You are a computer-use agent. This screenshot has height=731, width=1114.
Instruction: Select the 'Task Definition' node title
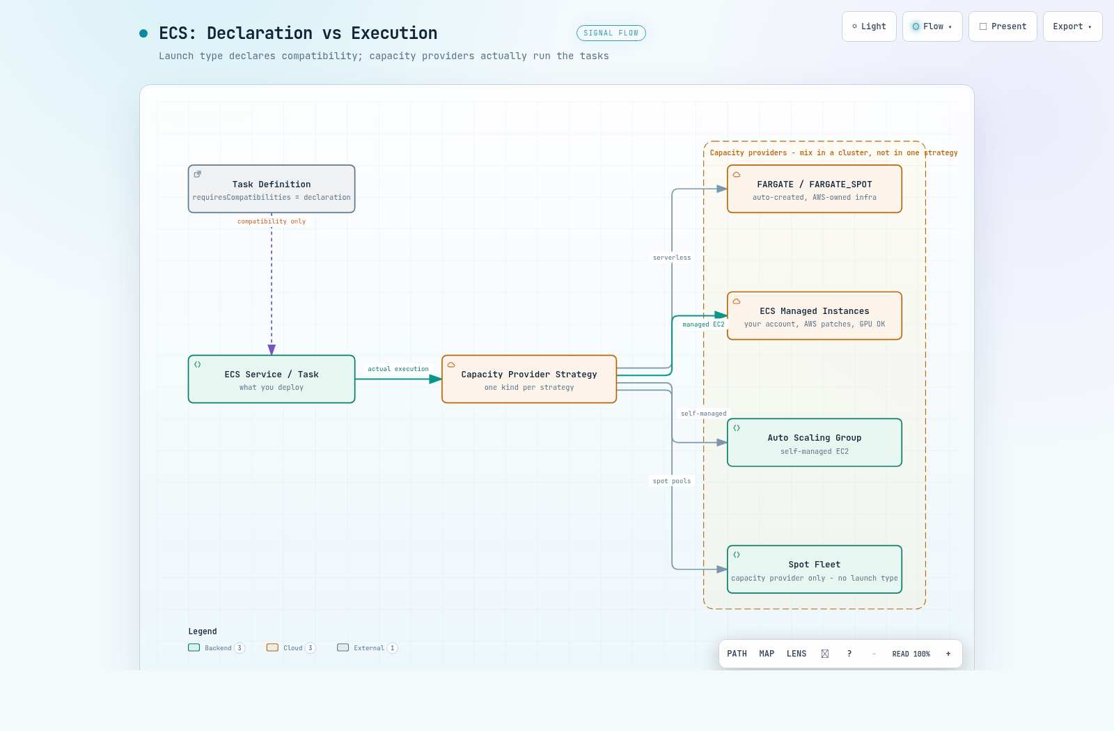click(x=272, y=184)
